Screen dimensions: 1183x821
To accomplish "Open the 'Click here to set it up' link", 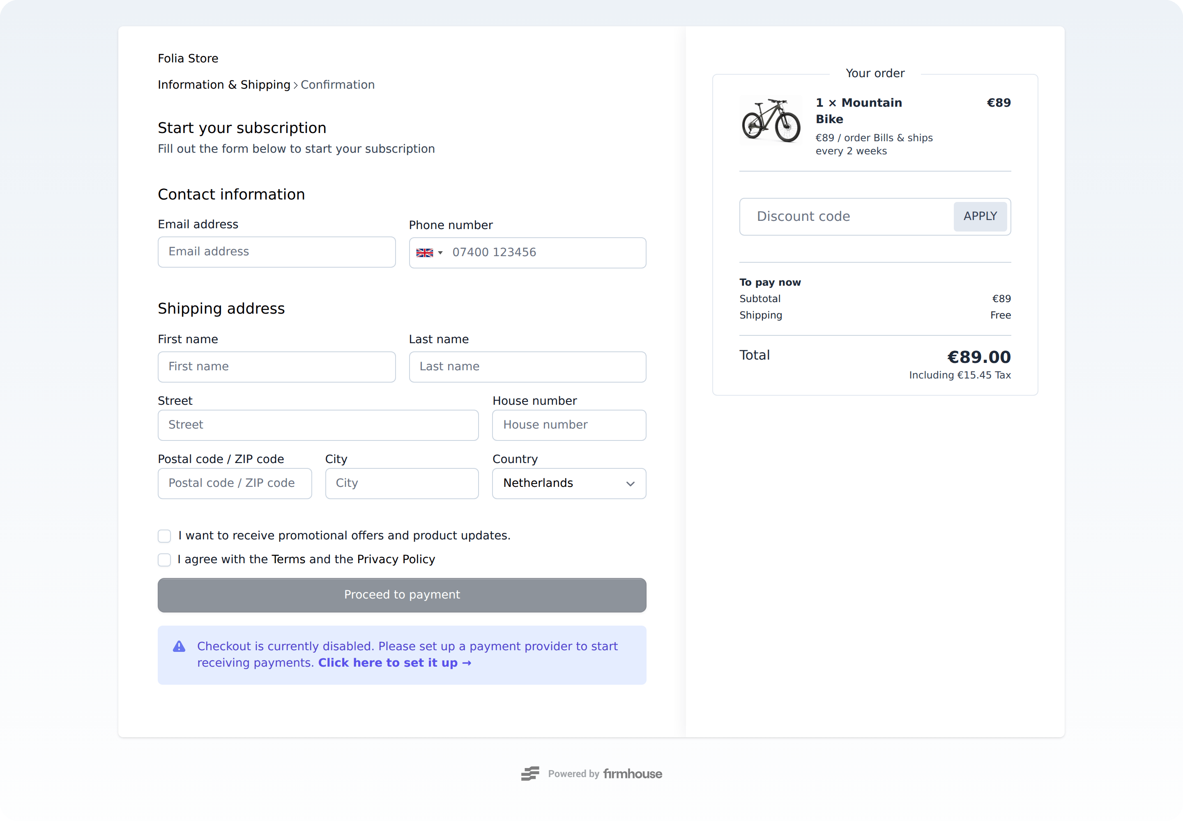I will (394, 663).
